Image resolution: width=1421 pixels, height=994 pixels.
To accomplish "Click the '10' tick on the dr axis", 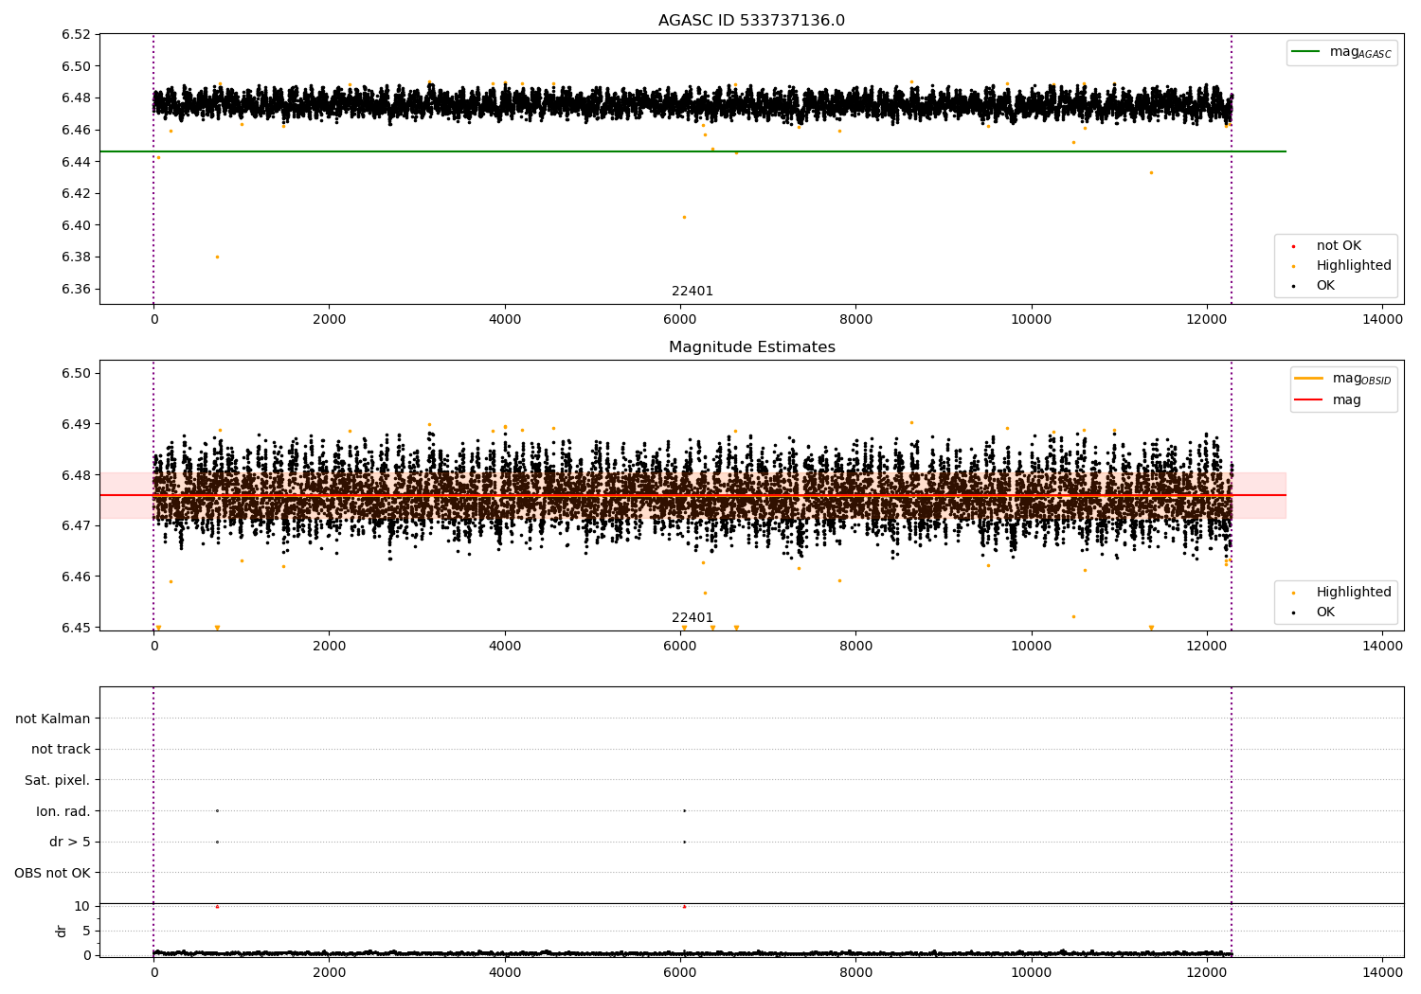I will (82, 906).
